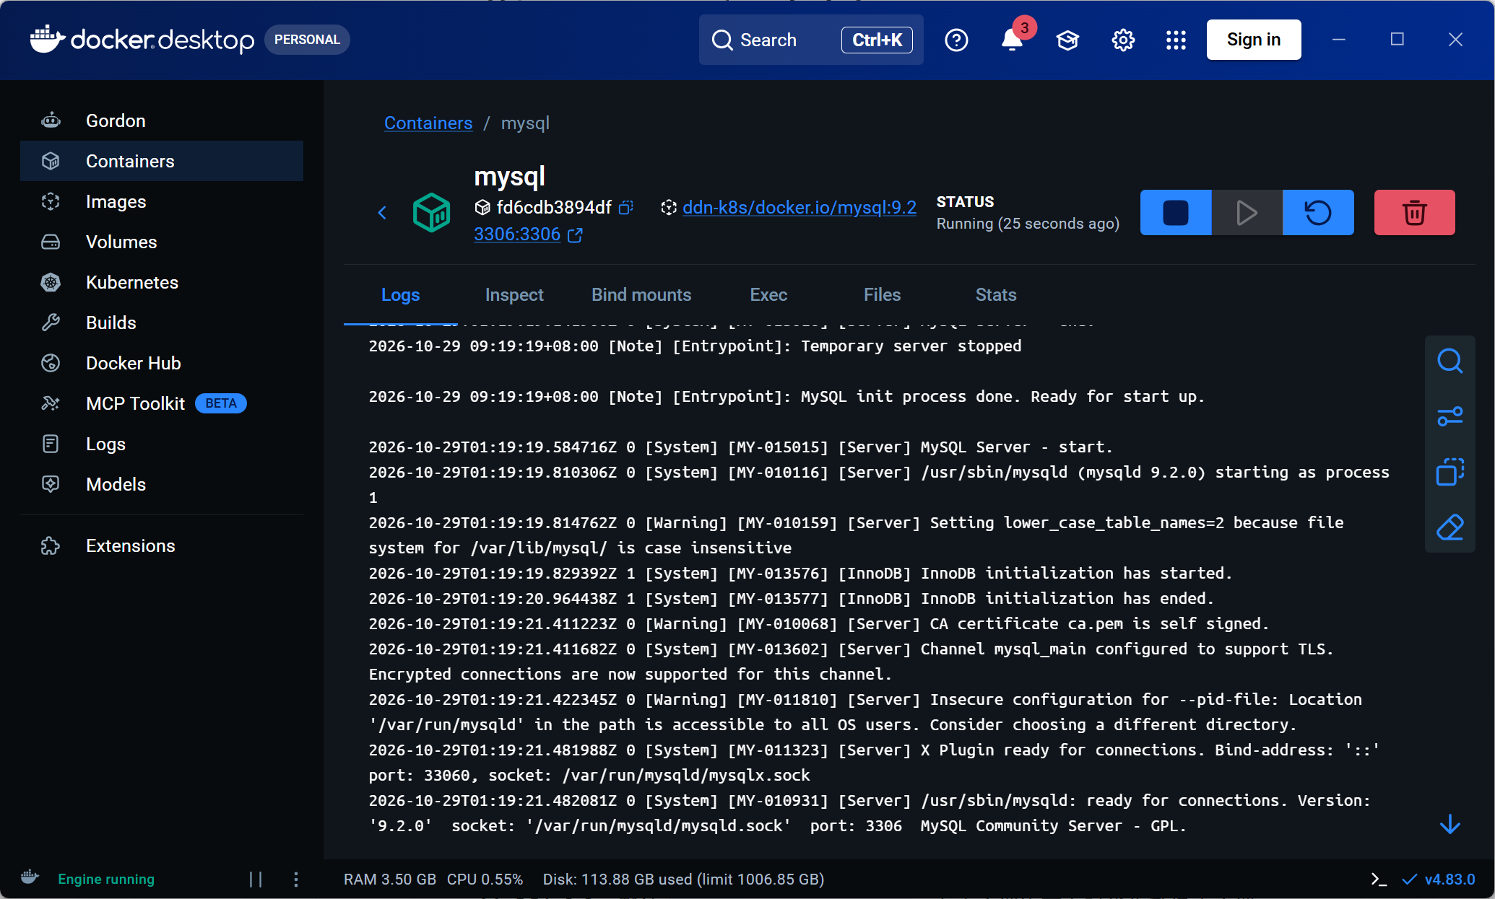Open Settings gear icon
The image size is (1495, 899).
[1123, 40]
